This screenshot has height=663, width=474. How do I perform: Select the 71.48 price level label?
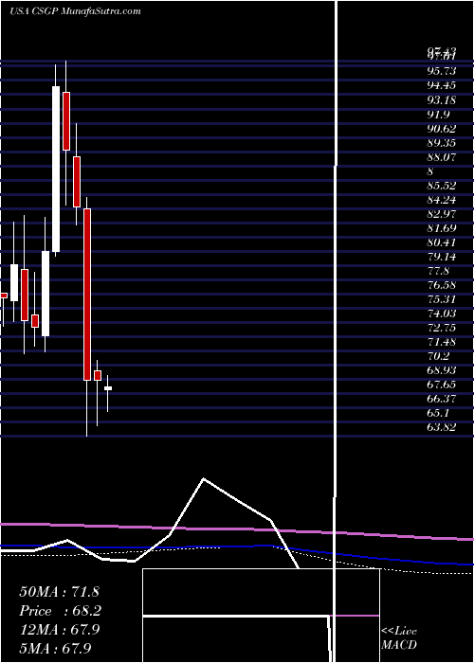click(x=442, y=343)
